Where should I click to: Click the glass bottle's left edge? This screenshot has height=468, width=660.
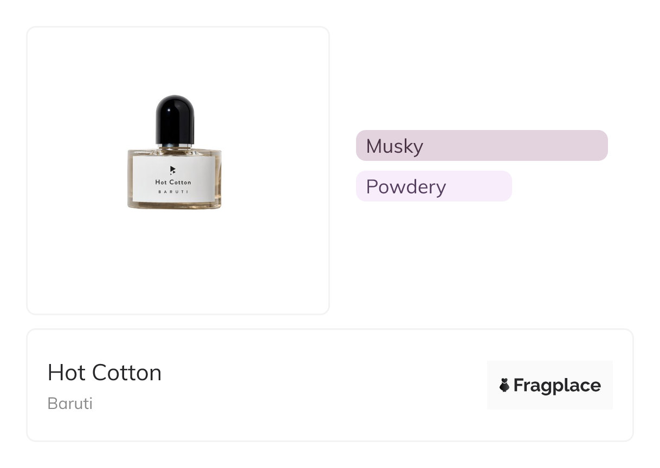tap(130, 179)
